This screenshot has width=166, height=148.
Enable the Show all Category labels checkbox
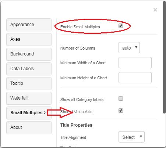pos(121,98)
